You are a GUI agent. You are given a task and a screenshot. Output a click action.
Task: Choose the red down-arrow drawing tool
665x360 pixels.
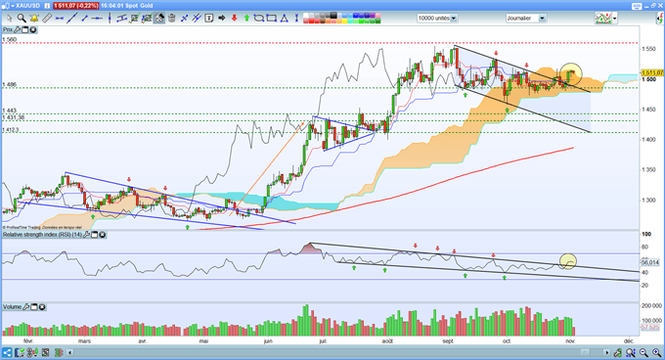(x=234, y=19)
